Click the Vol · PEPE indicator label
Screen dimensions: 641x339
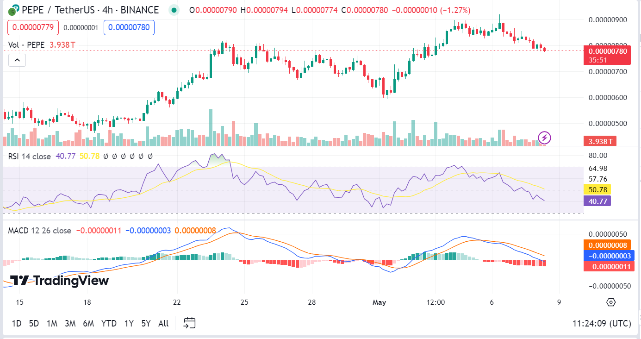coord(26,45)
